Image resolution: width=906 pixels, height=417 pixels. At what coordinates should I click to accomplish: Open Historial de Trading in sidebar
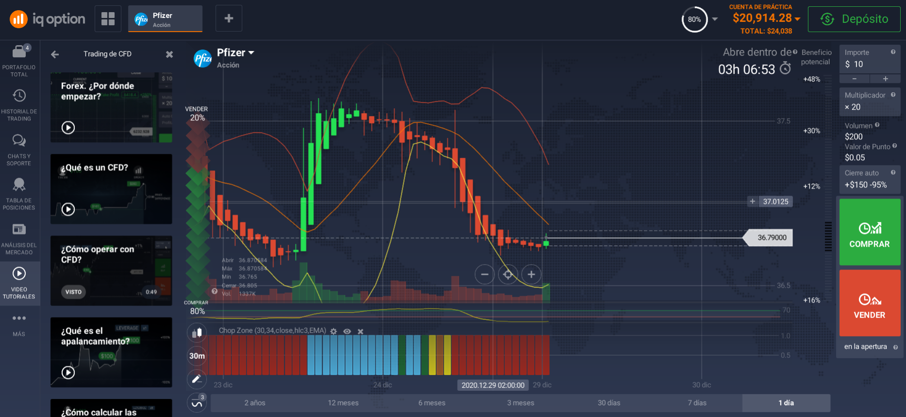[19, 105]
